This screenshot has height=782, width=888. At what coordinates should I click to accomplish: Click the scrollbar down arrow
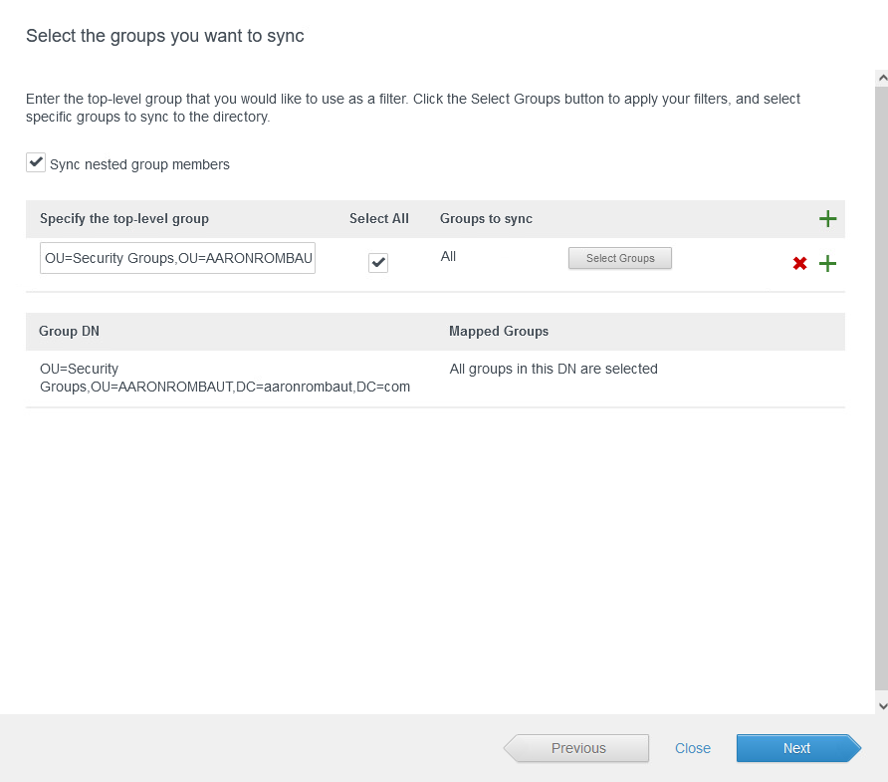click(x=881, y=704)
